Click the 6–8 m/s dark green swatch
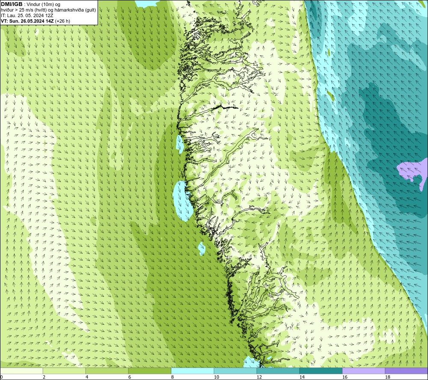Screen dimensions: 428x380 coord(149,371)
